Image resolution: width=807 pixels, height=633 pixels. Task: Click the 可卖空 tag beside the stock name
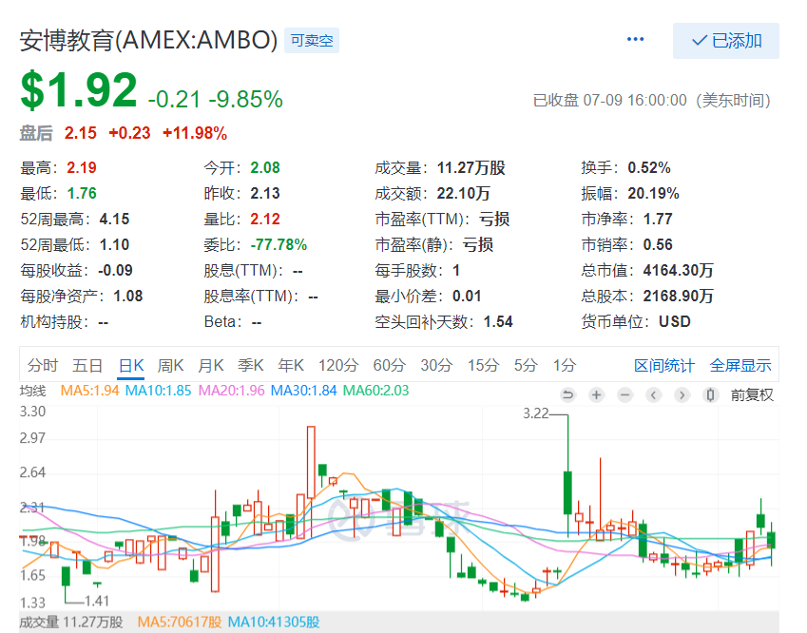click(x=312, y=41)
